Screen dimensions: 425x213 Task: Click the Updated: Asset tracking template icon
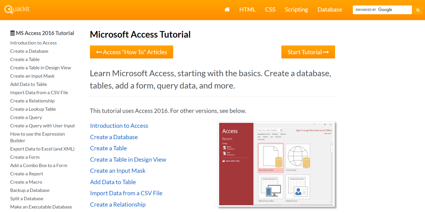[x=270, y=187]
